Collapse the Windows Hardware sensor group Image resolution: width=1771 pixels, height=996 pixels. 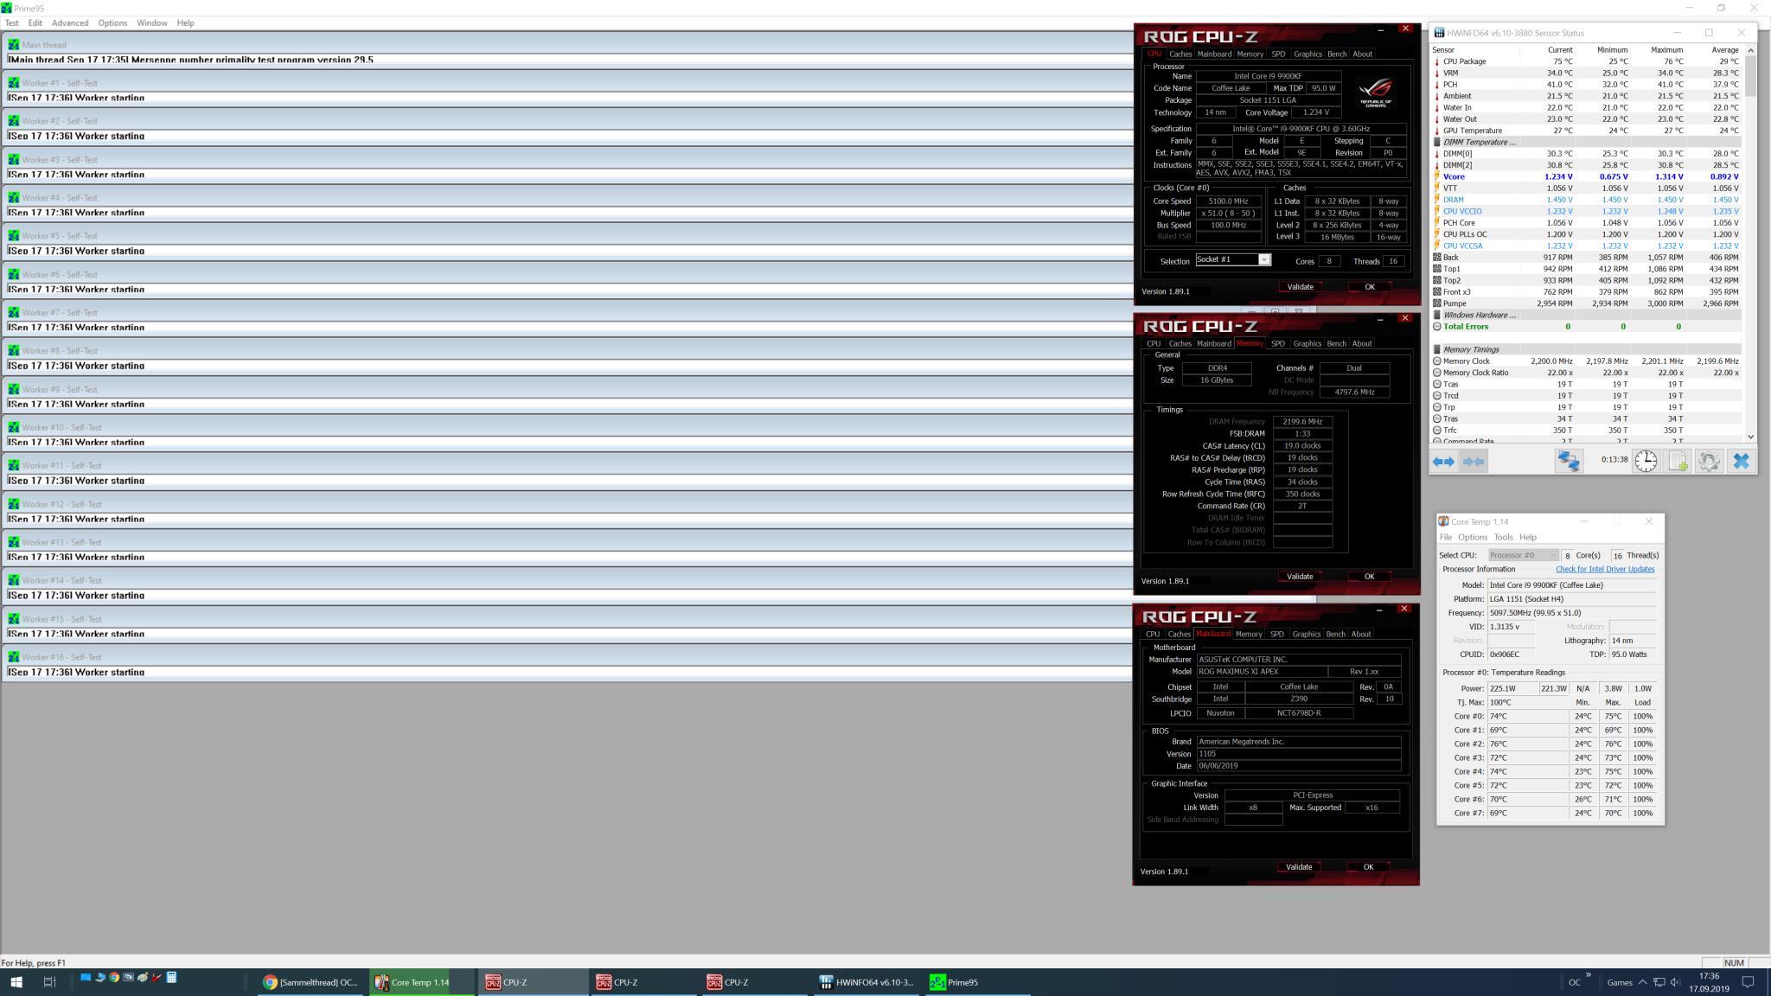pyautogui.click(x=1437, y=315)
